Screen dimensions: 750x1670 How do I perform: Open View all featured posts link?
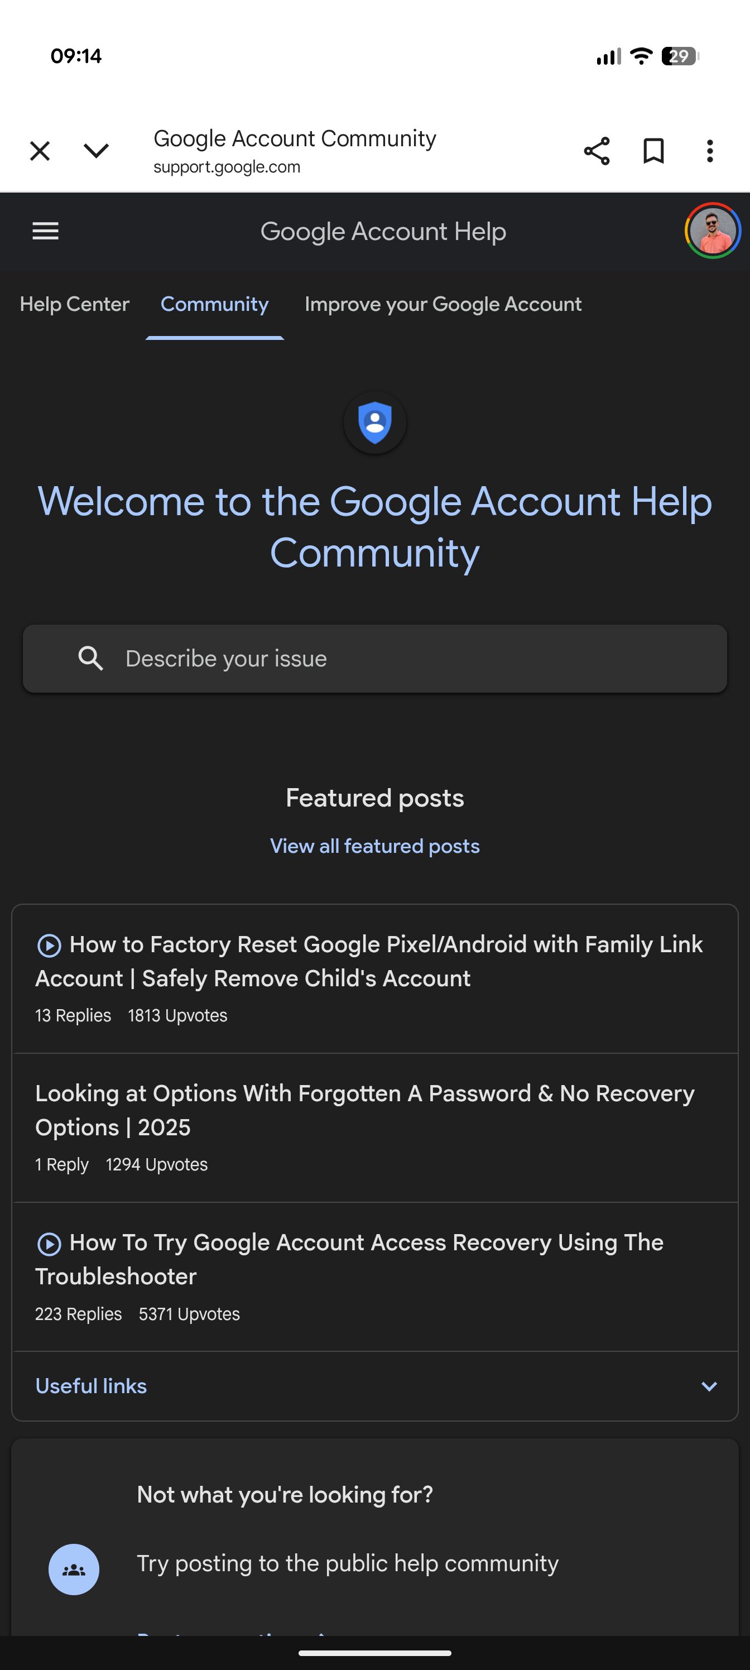pyautogui.click(x=374, y=846)
